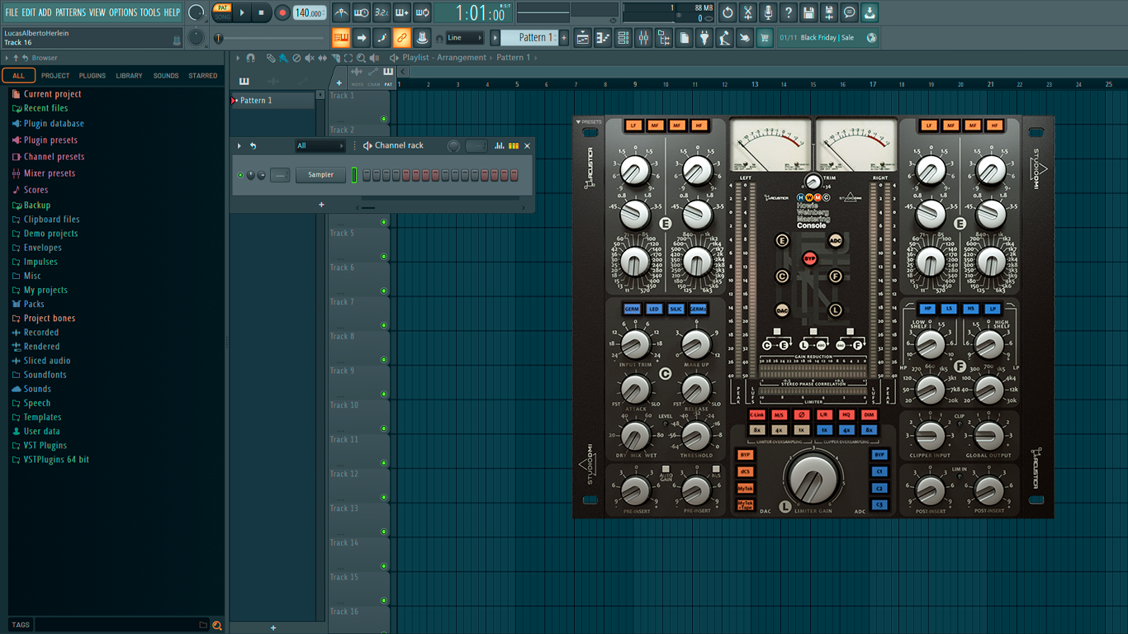Select the playlist zoom magnifier tool

click(x=361, y=58)
